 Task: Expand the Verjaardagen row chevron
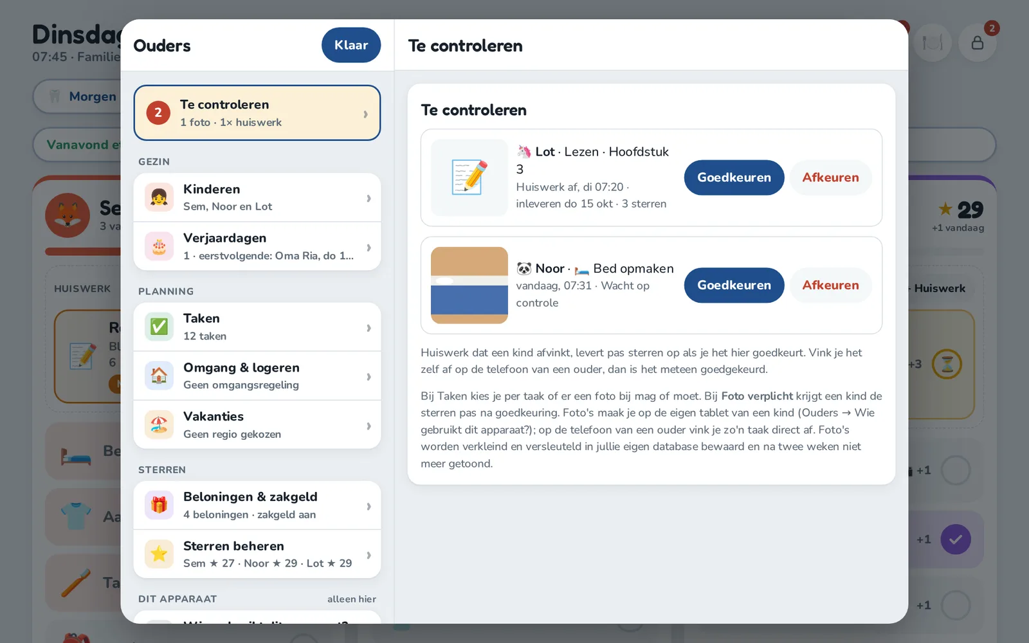[369, 248]
